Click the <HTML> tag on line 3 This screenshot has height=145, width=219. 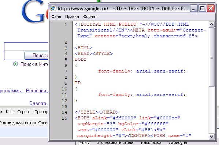pos(83,48)
